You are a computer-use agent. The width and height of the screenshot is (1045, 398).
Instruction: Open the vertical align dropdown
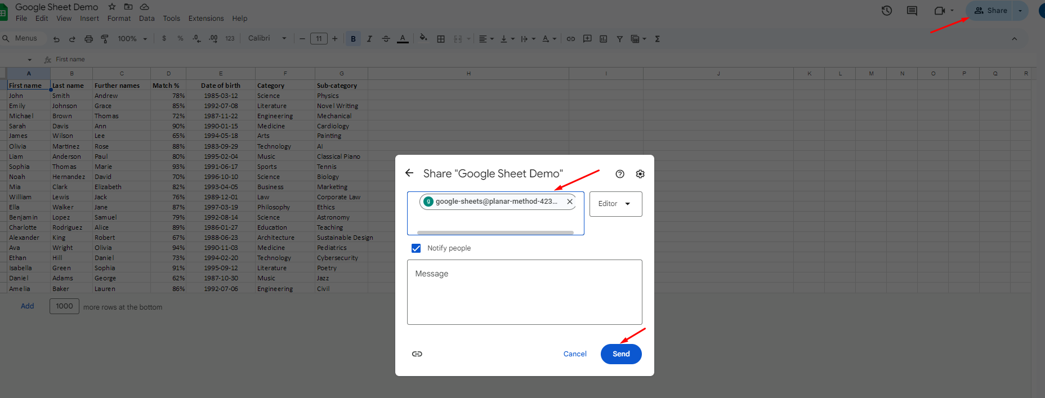pyautogui.click(x=507, y=39)
